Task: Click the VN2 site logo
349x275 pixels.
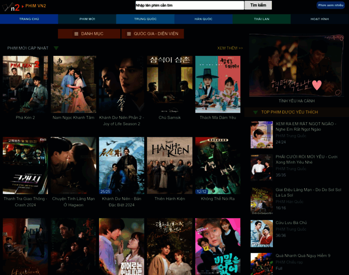Action: coord(11,7)
